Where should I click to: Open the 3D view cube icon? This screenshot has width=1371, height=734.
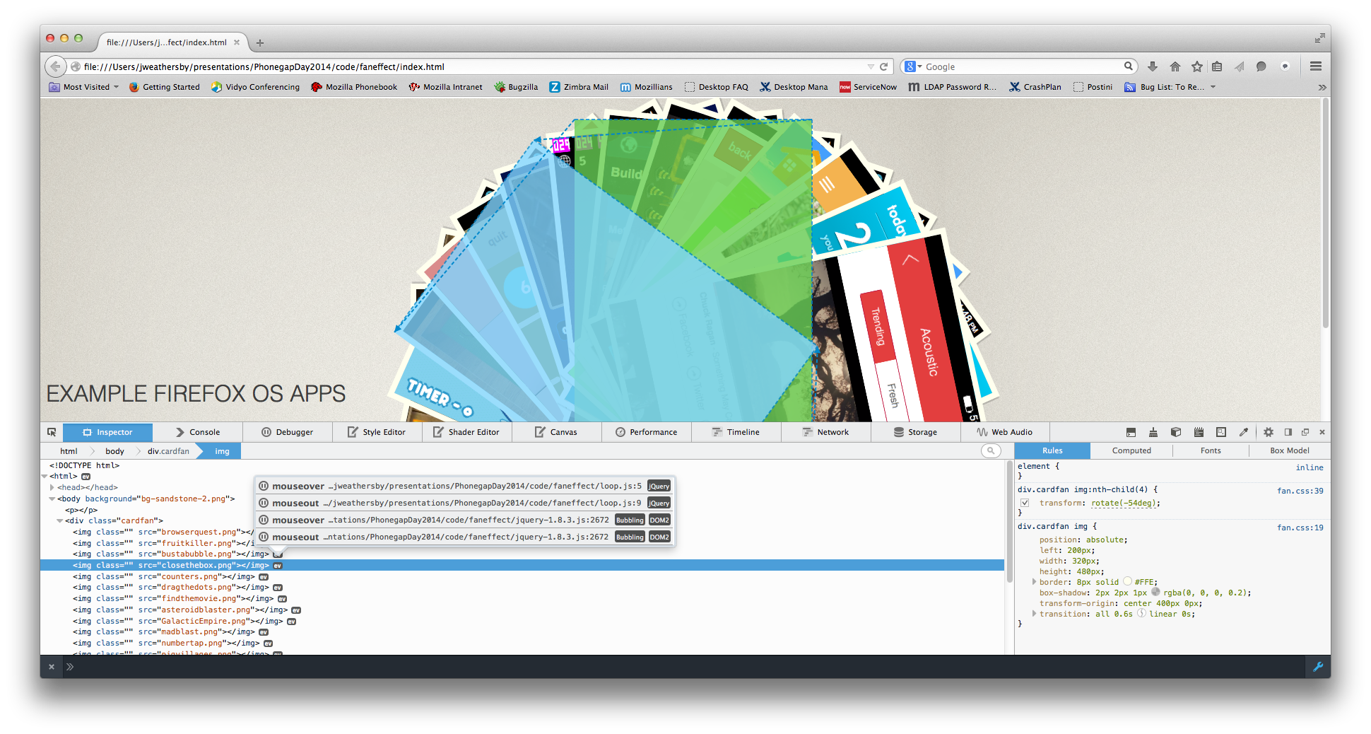[1176, 432]
